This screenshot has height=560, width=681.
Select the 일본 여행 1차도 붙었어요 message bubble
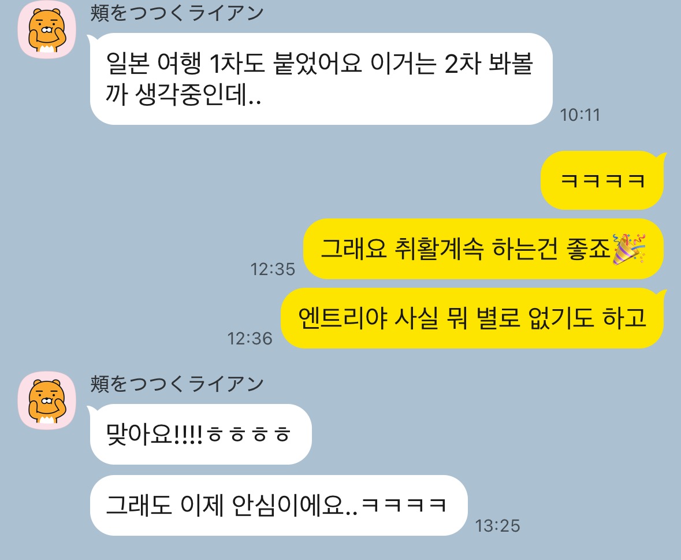pos(321,79)
